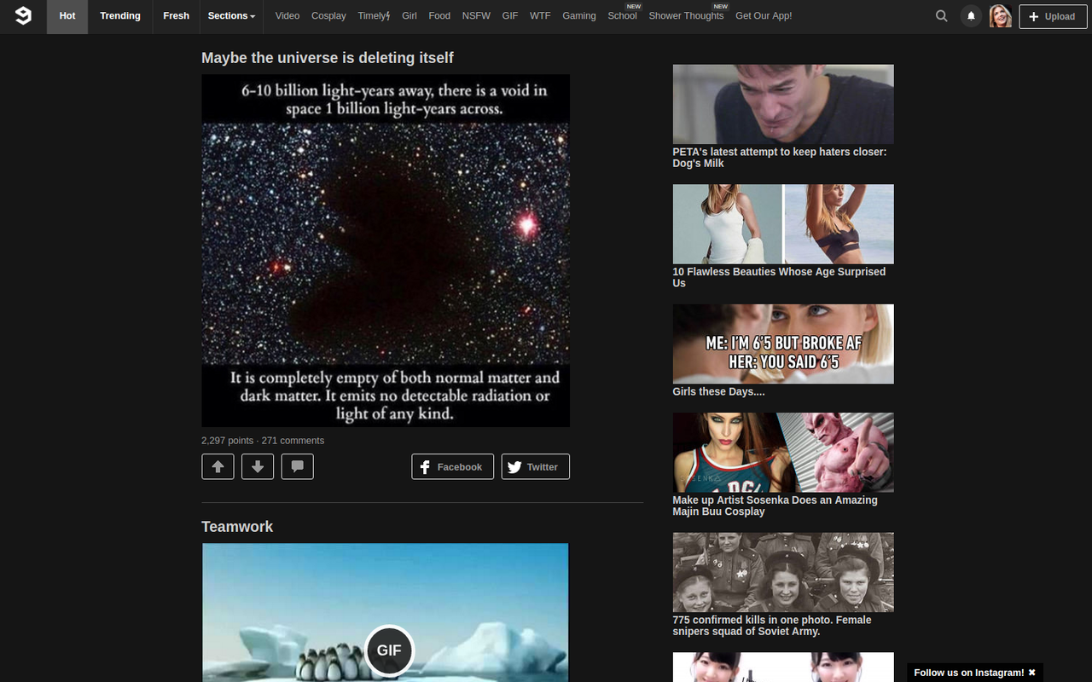Image resolution: width=1092 pixels, height=682 pixels.
Task: Open comments via the speech bubble icon
Action: coord(297,466)
